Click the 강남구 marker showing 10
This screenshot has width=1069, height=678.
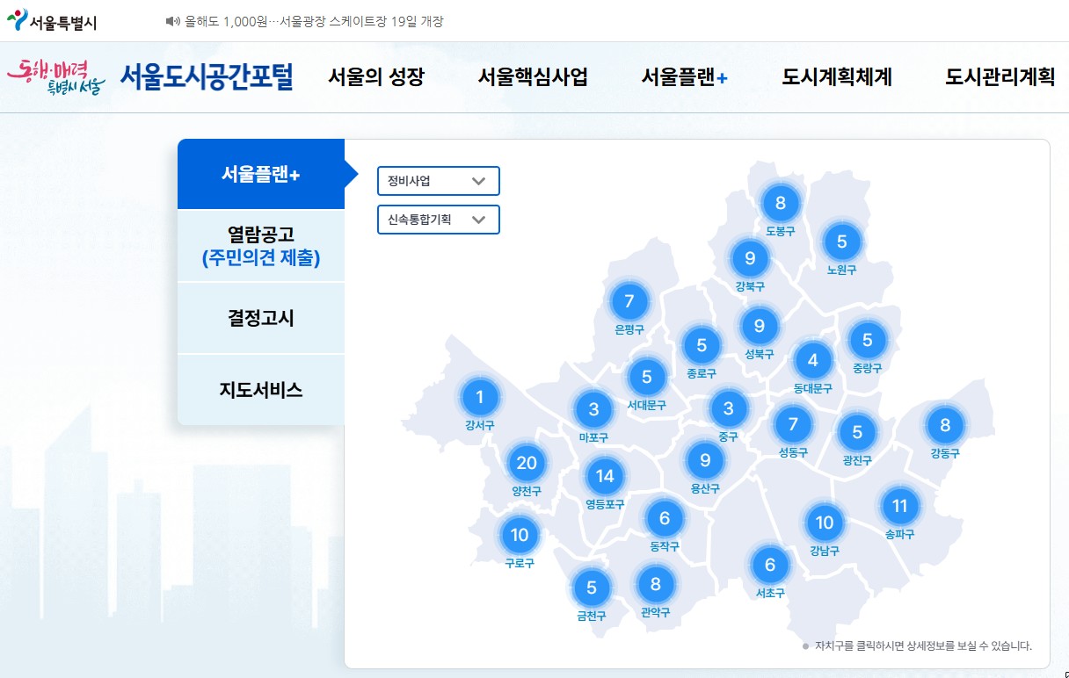[x=825, y=523]
